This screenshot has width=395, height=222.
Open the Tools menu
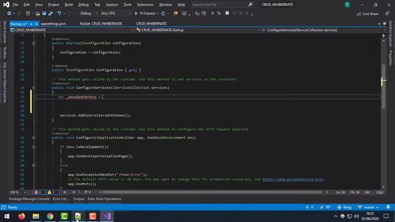click(128, 4)
